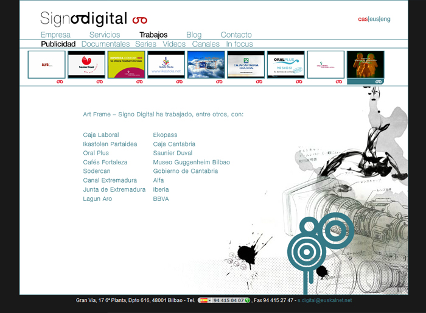Screen dimensions: 426x313
Task: Click the Signodigital logo text
Action: (x=84, y=19)
